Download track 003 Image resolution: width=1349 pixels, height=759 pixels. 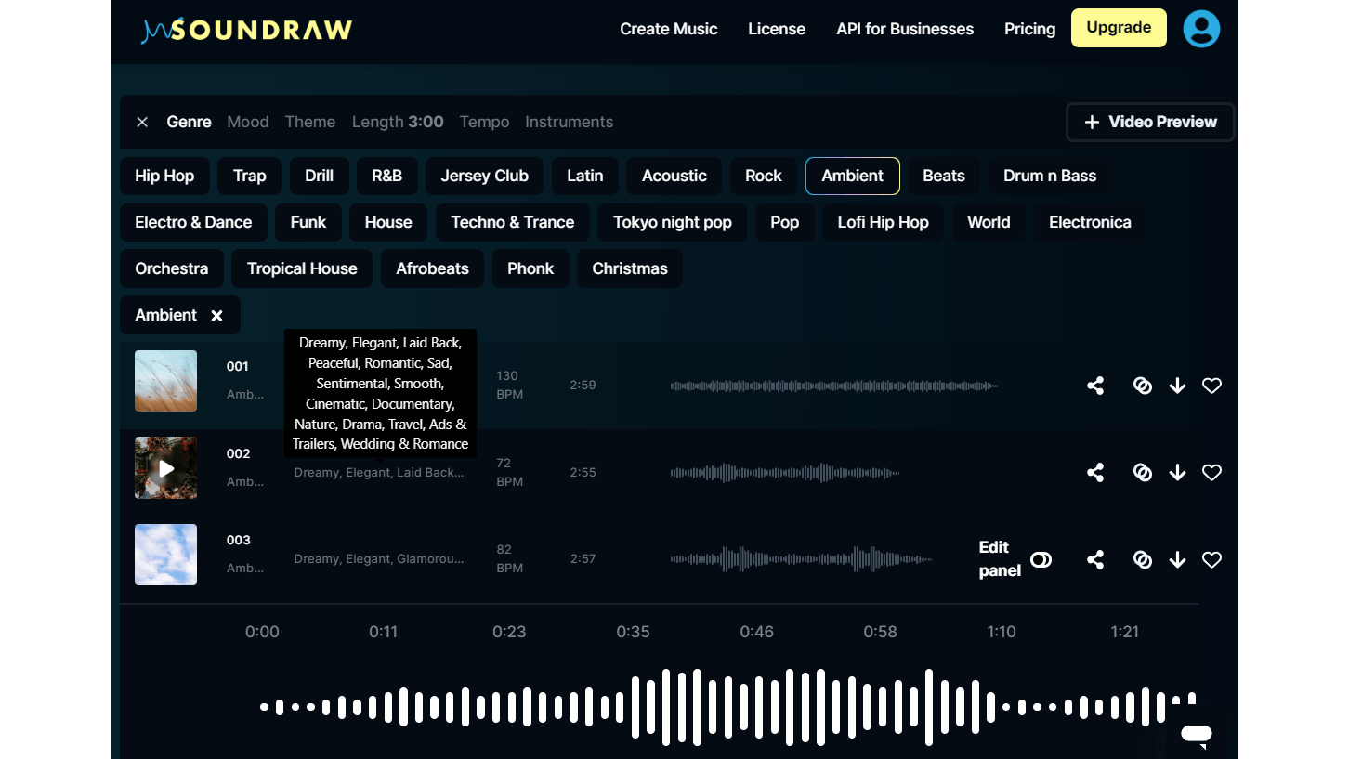pyautogui.click(x=1177, y=559)
